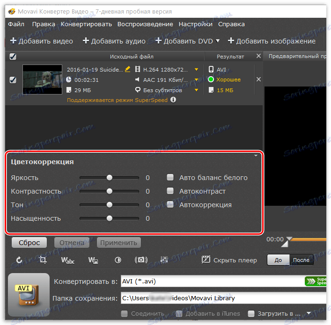Screen dimensions: 331x325
Task: Click the Контрастность slider handle
Action: (x=110, y=191)
